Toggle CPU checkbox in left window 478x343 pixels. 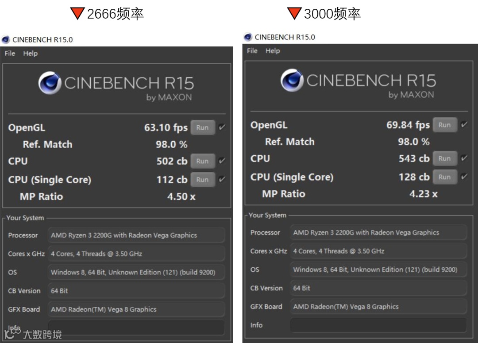[x=222, y=160]
